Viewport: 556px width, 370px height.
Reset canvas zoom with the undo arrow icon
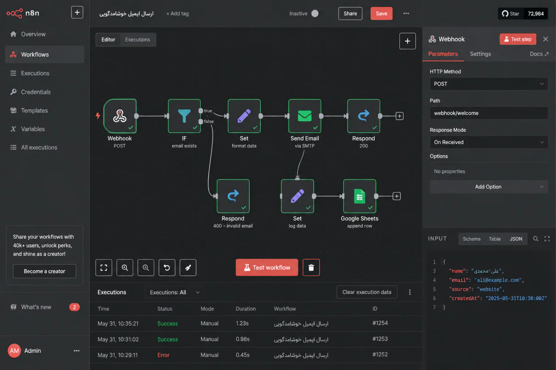click(x=167, y=267)
